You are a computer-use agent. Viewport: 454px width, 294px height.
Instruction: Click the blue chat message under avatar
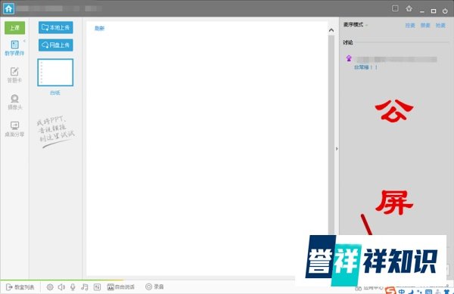tap(365, 67)
